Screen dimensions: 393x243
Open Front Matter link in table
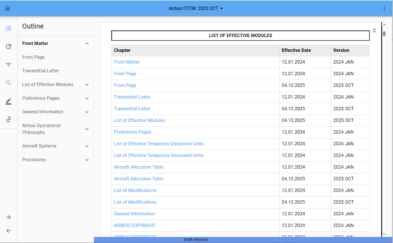(x=126, y=62)
